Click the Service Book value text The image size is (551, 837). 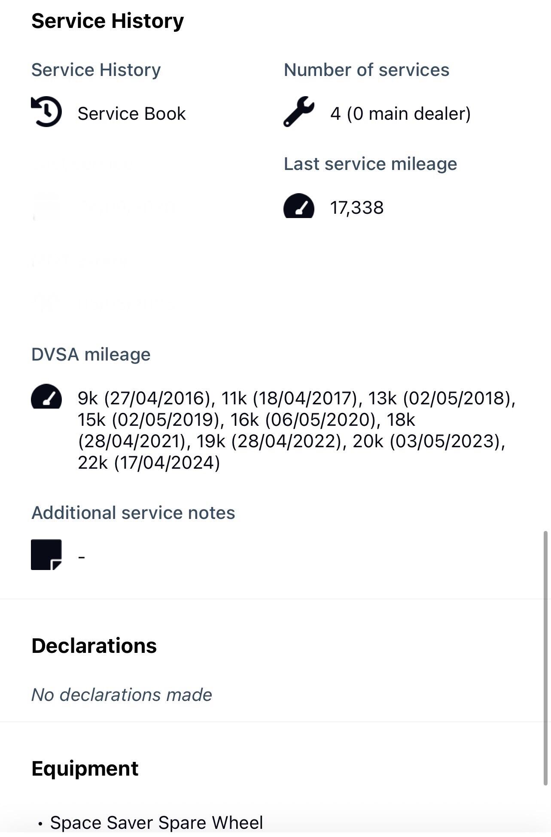click(131, 114)
